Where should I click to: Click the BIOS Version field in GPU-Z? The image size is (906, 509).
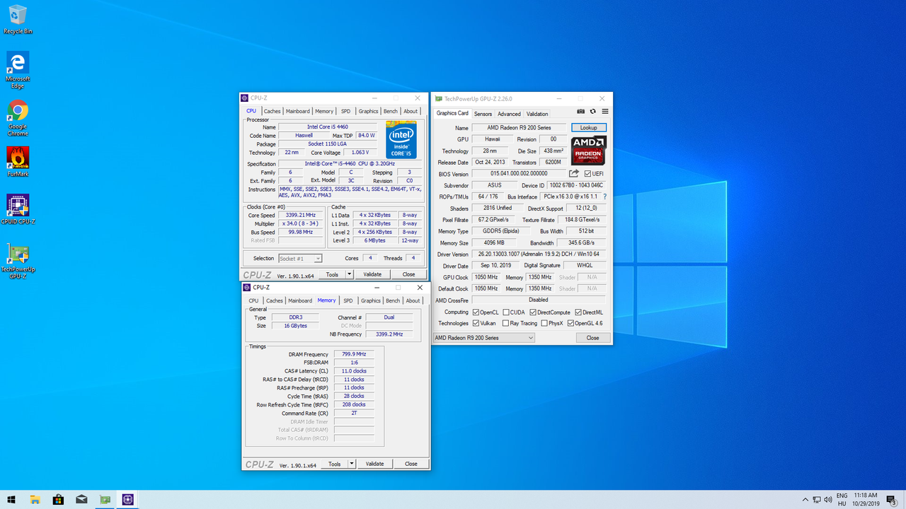click(x=519, y=173)
